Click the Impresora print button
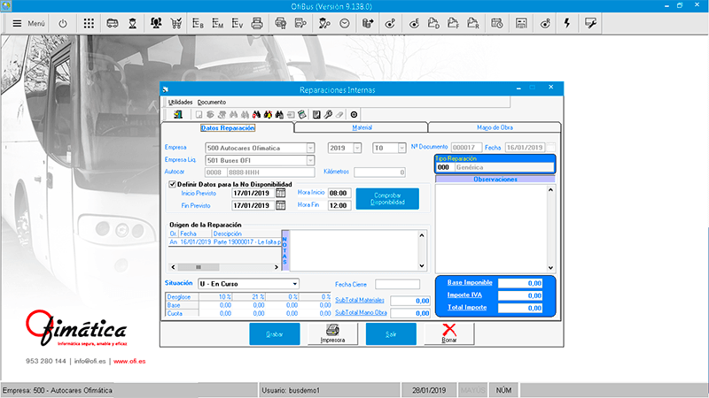The image size is (709, 398). click(325, 335)
